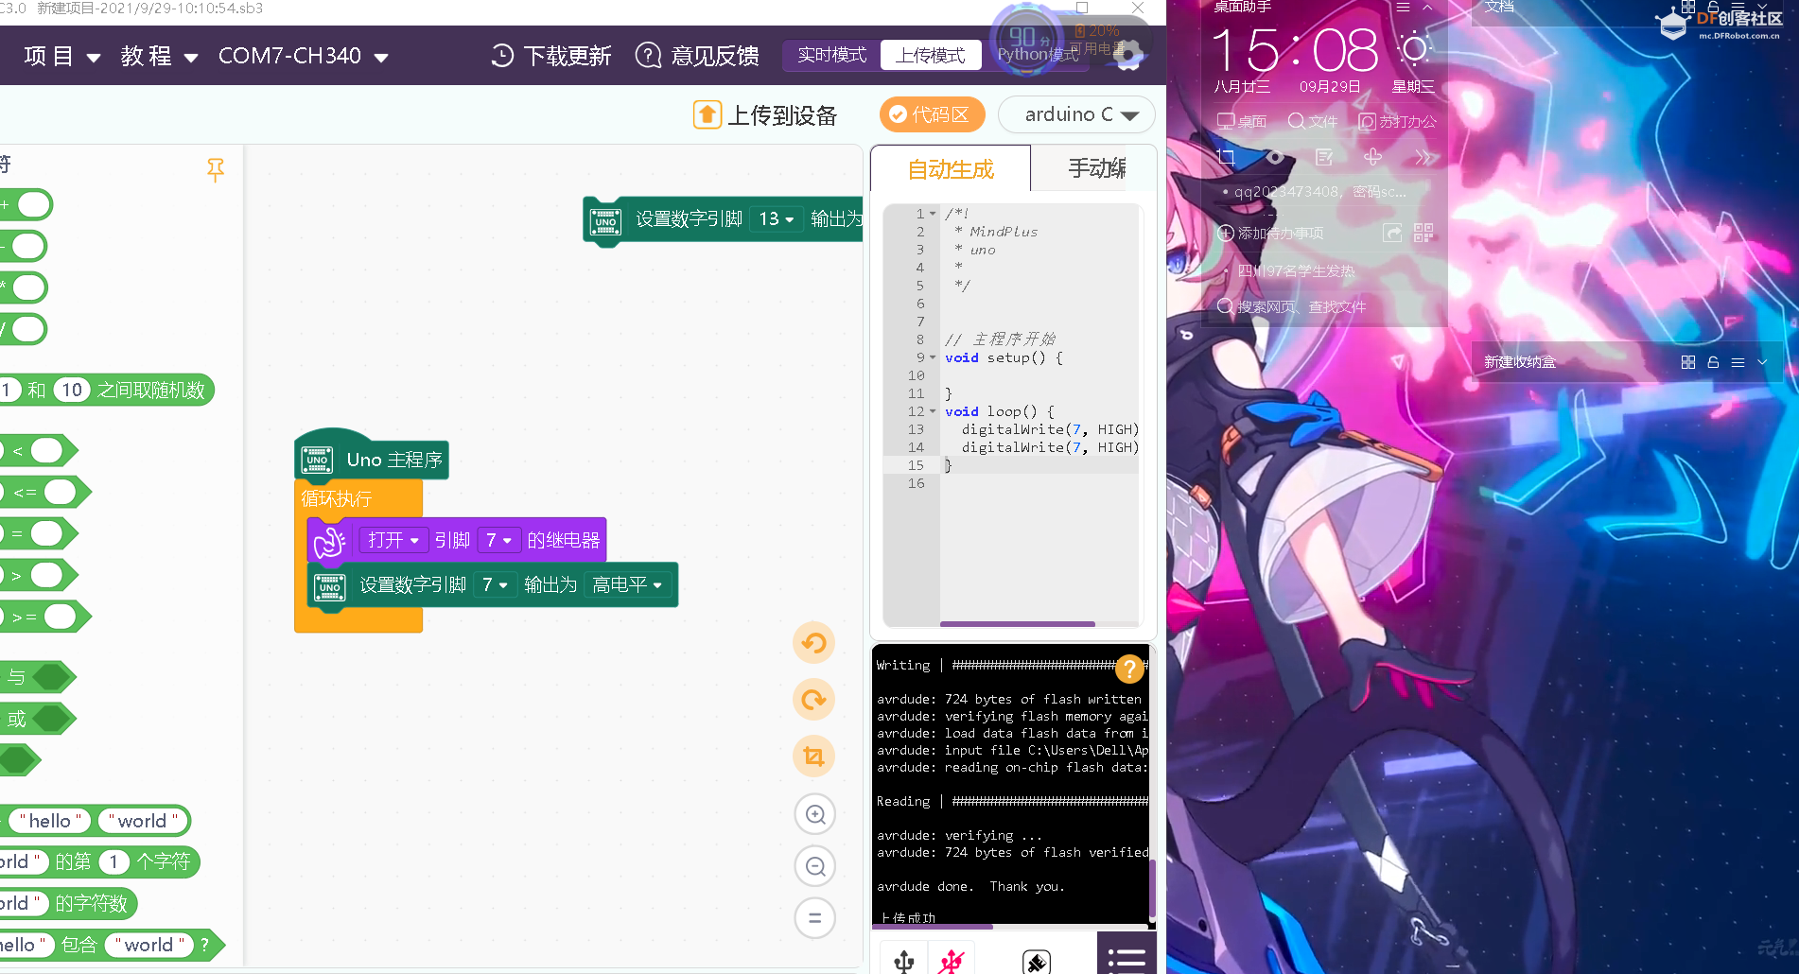
Task: Open the 新建收纳盒 hamburger menu
Action: (1738, 362)
